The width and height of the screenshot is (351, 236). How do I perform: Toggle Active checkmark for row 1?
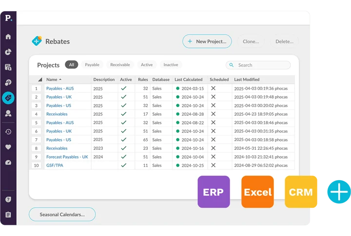click(x=124, y=88)
